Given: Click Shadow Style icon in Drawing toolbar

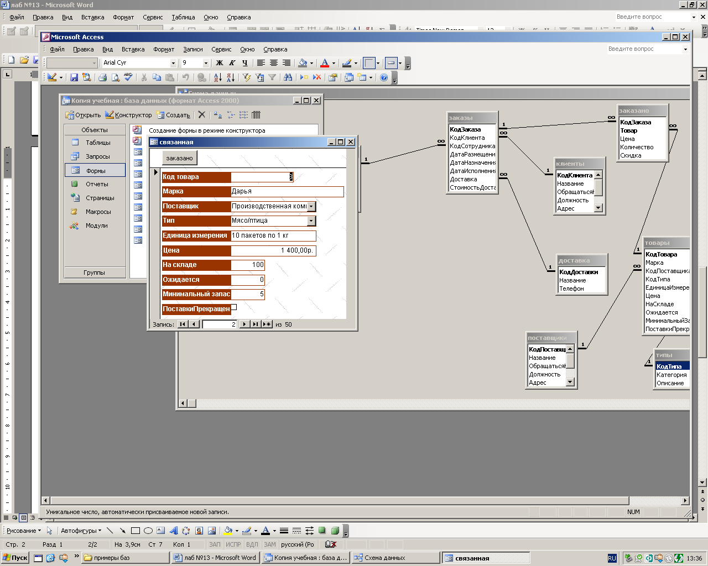Looking at the screenshot, I should click(x=322, y=531).
